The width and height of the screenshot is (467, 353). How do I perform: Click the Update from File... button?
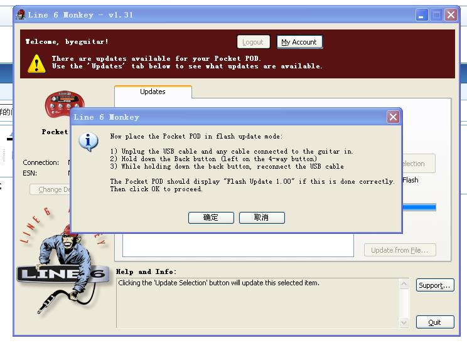pyautogui.click(x=399, y=250)
